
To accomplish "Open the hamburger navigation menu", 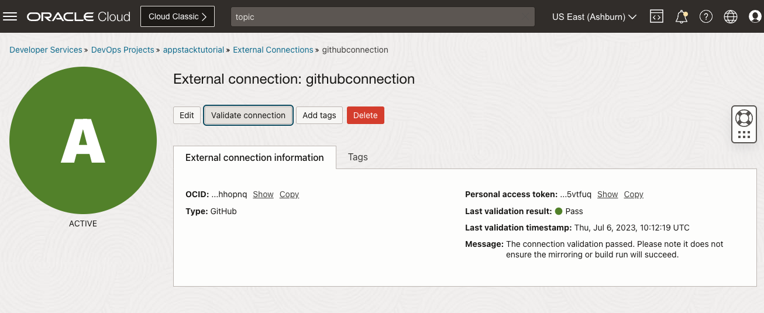I will pos(11,16).
